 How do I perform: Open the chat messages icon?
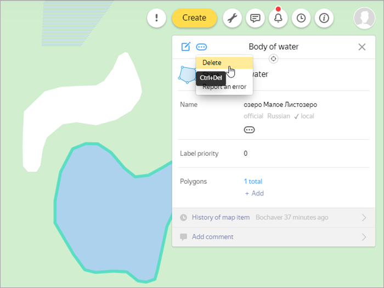255,18
